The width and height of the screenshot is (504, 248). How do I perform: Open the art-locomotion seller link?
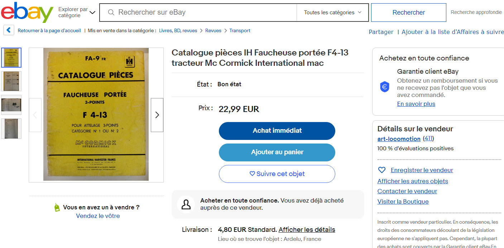pos(399,139)
